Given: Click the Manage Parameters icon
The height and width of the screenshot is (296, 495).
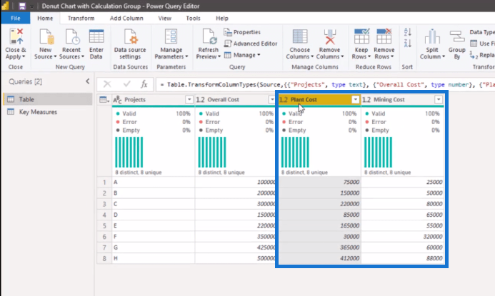Looking at the screenshot, I should tap(171, 36).
